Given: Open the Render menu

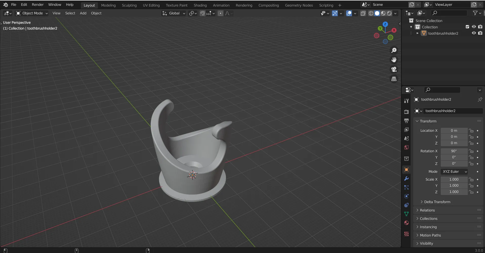Looking at the screenshot, I should [38, 5].
